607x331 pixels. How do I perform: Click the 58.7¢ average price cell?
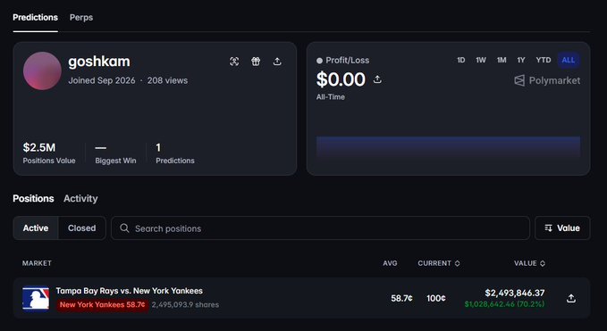pyautogui.click(x=401, y=298)
